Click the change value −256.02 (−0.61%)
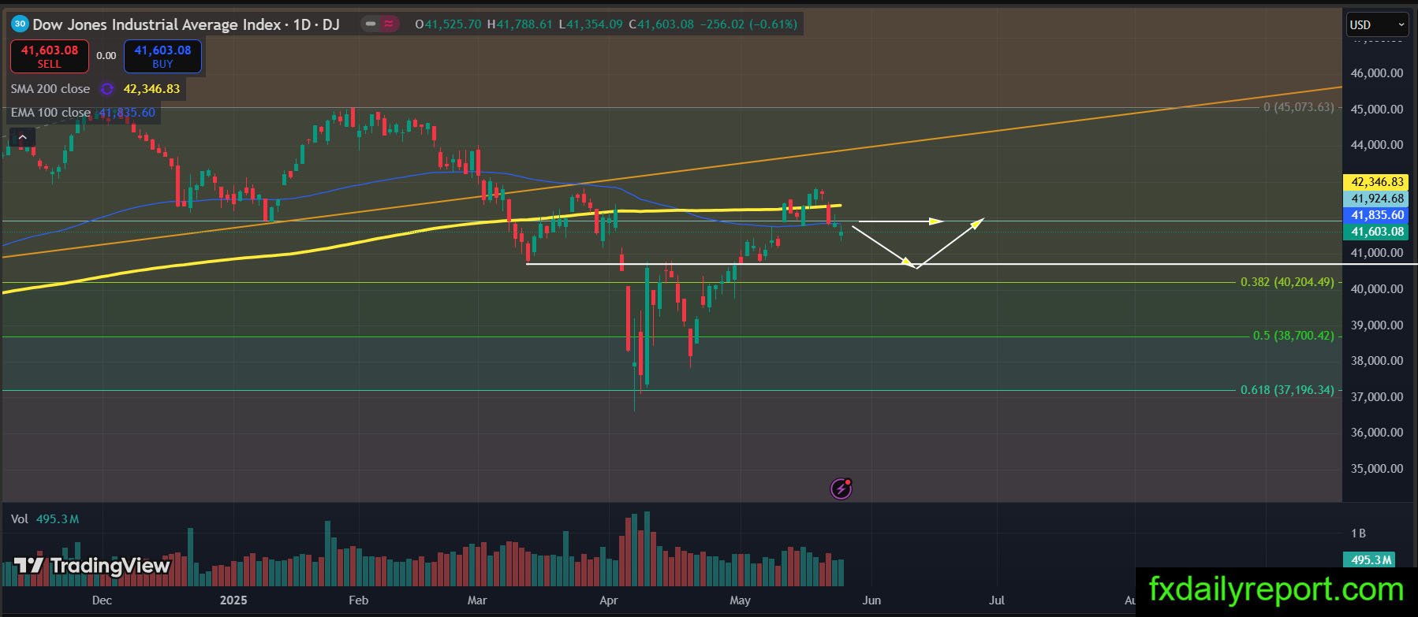The image size is (1418, 617). pos(748,24)
